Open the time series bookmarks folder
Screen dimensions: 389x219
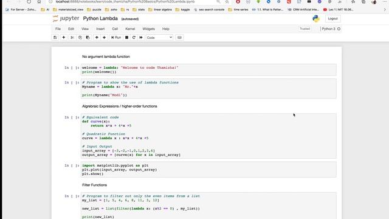tap(238, 10)
